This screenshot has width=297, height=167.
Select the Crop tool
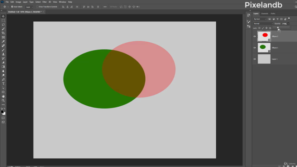tap(3, 33)
